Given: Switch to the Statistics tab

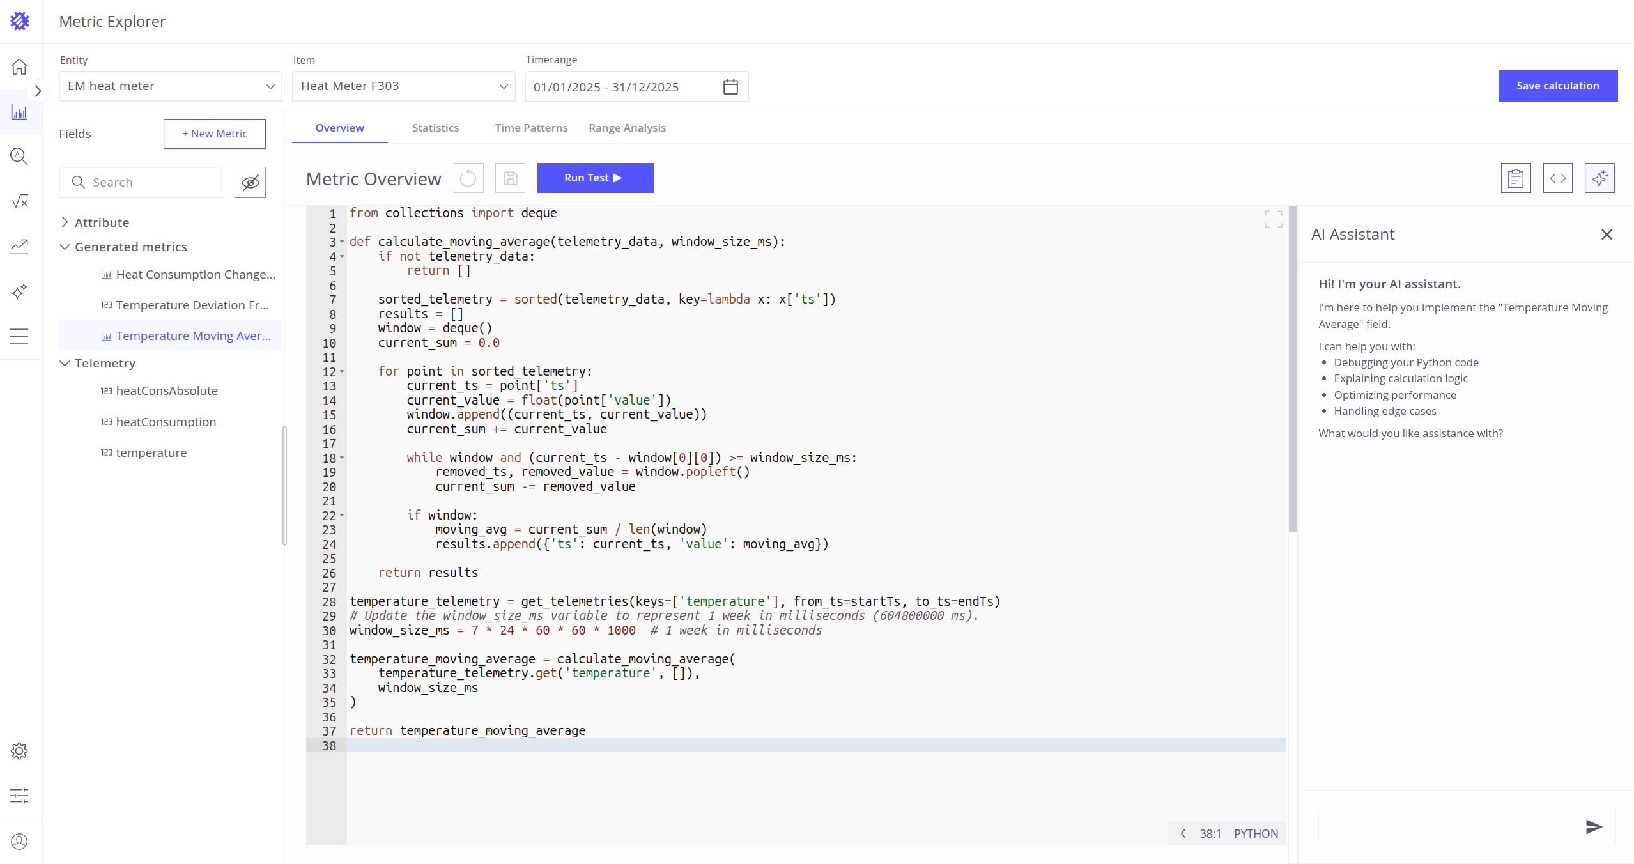Looking at the screenshot, I should click(x=435, y=128).
